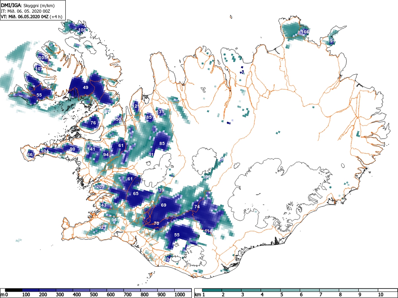Select the visibility value 74
This screenshot has width=398, height=298.
pyautogui.click(x=197, y=207)
